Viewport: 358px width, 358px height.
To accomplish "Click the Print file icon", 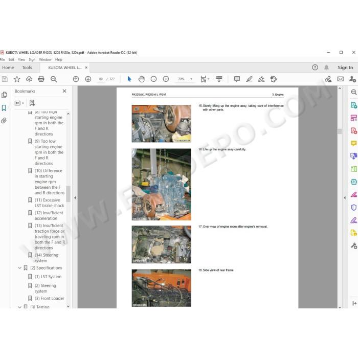I will pos(41,79).
